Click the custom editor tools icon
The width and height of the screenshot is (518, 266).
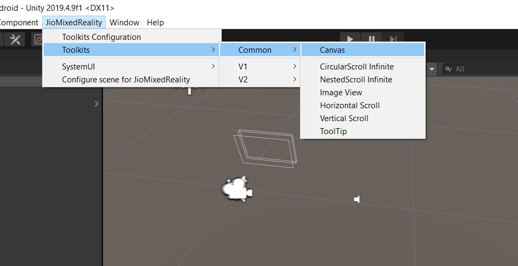[x=16, y=39]
